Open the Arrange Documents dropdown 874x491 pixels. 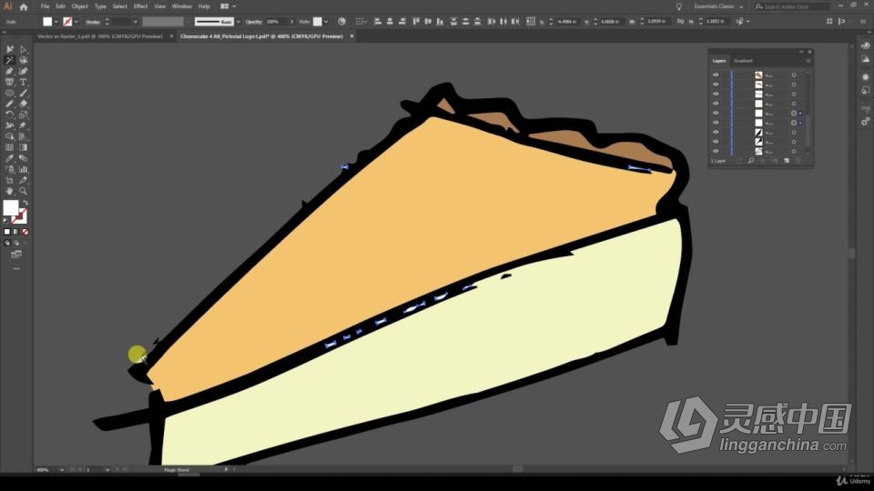click(228, 6)
